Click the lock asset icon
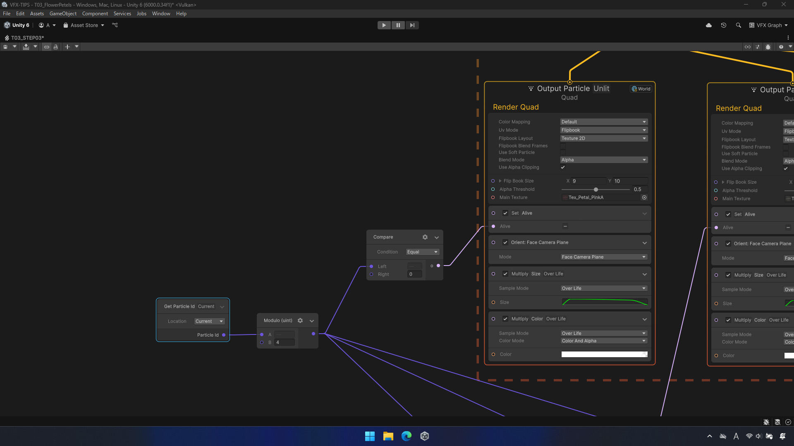The width and height of the screenshot is (794, 446). click(55, 47)
